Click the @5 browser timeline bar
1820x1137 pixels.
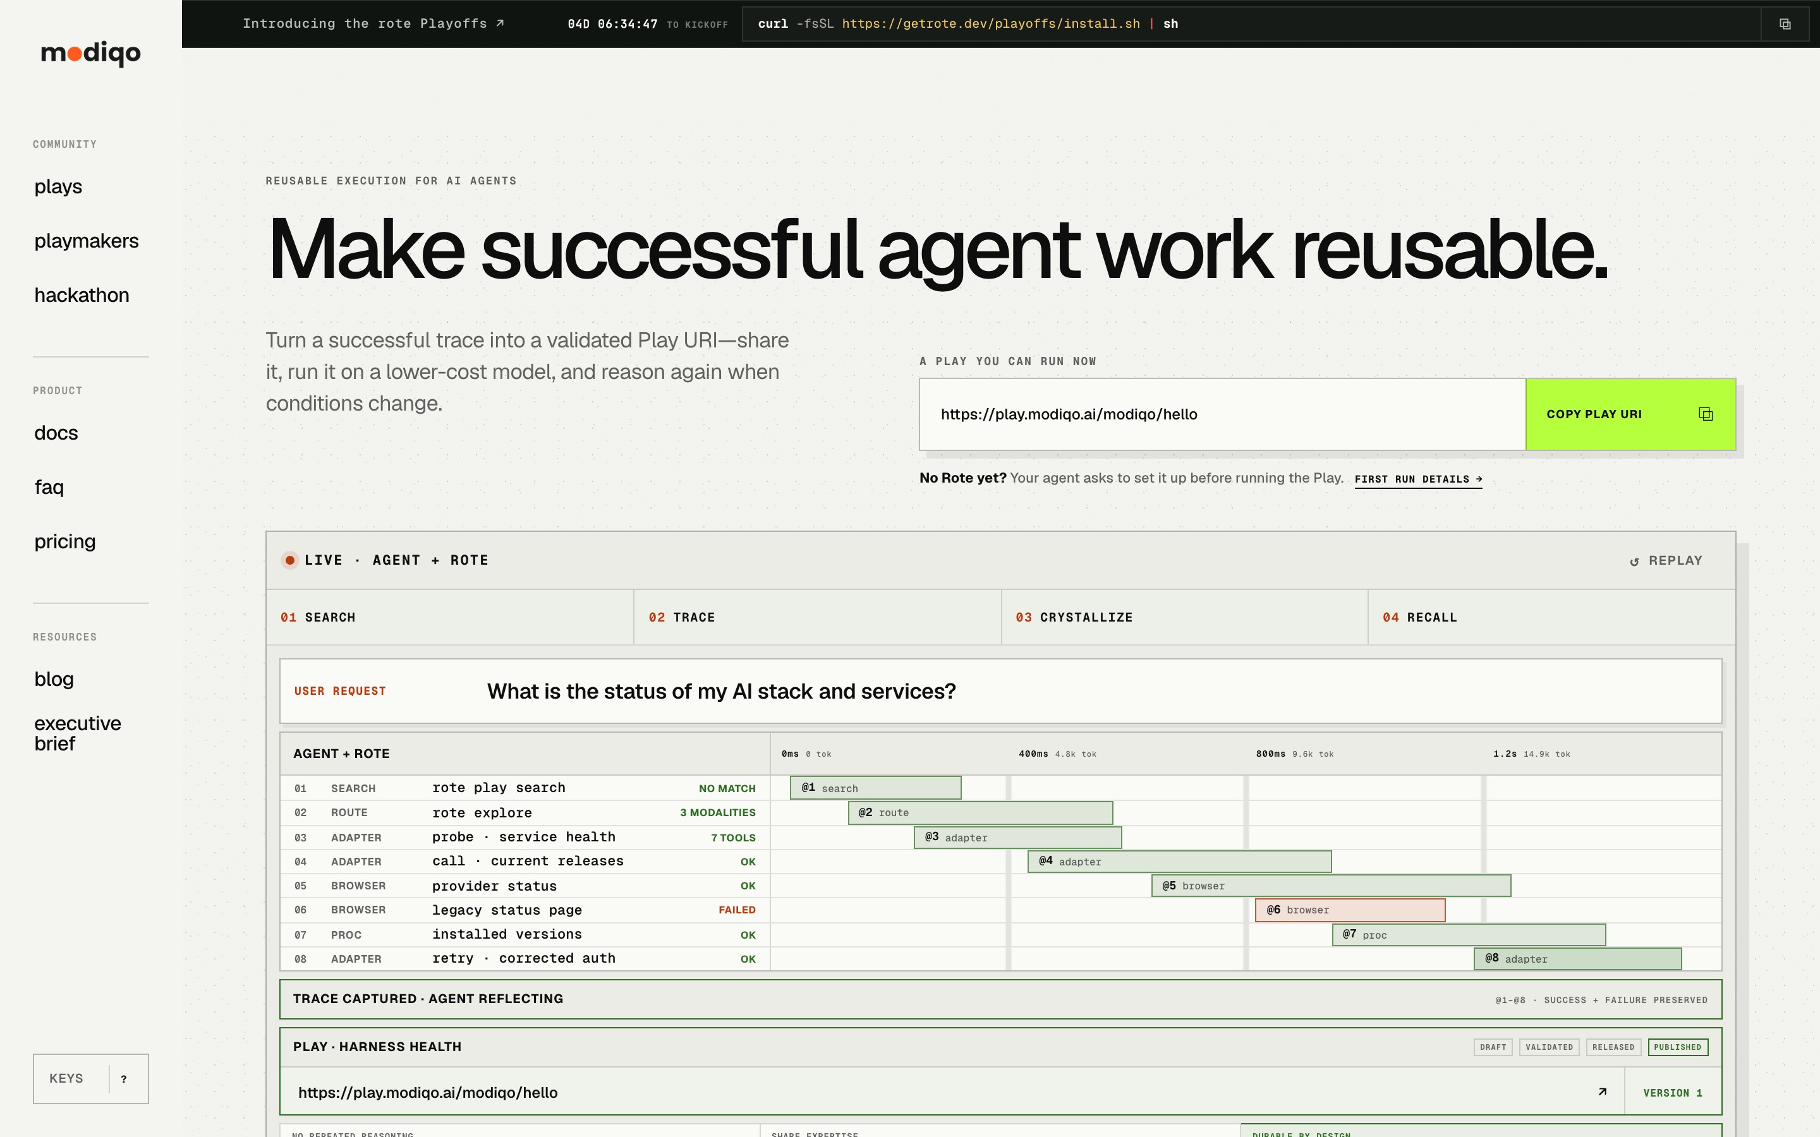[x=1331, y=886]
